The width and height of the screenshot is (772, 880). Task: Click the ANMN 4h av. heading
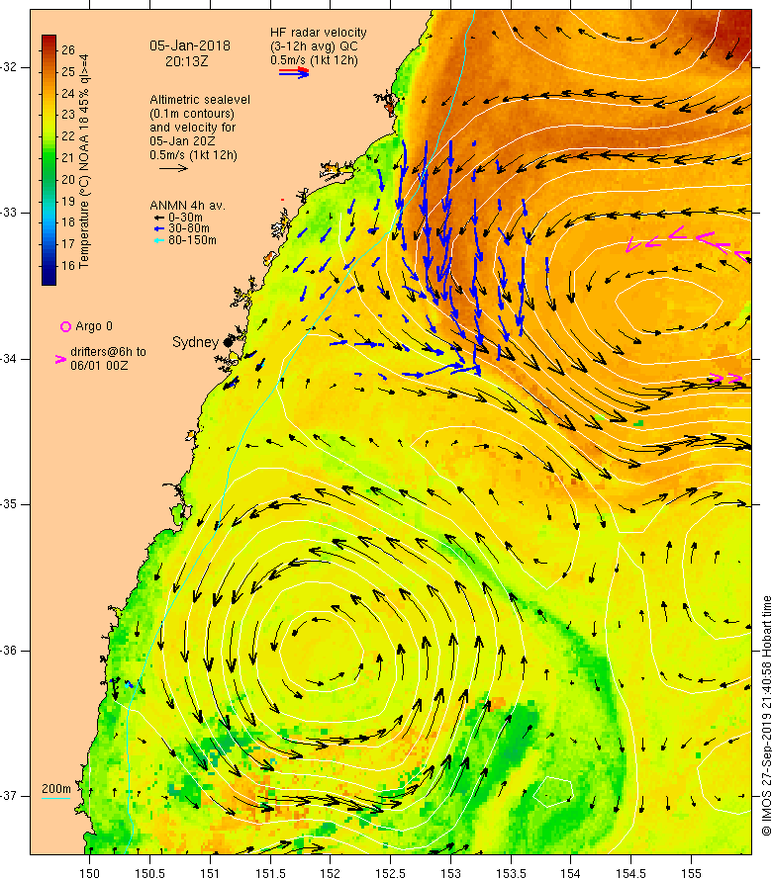pyautogui.click(x=187, y=206)
